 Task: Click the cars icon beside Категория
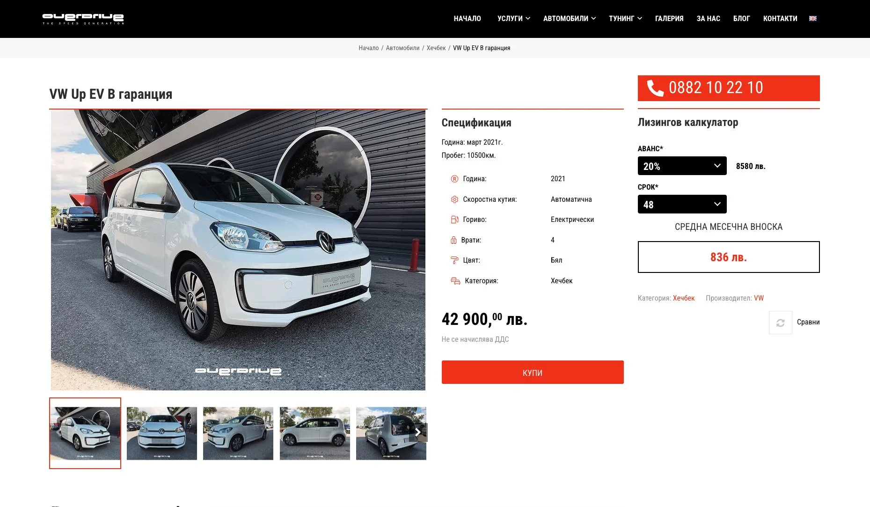coord(455,281)
